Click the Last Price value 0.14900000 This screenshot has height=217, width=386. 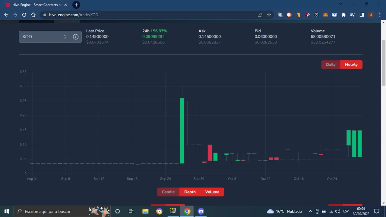coord(97,36)
